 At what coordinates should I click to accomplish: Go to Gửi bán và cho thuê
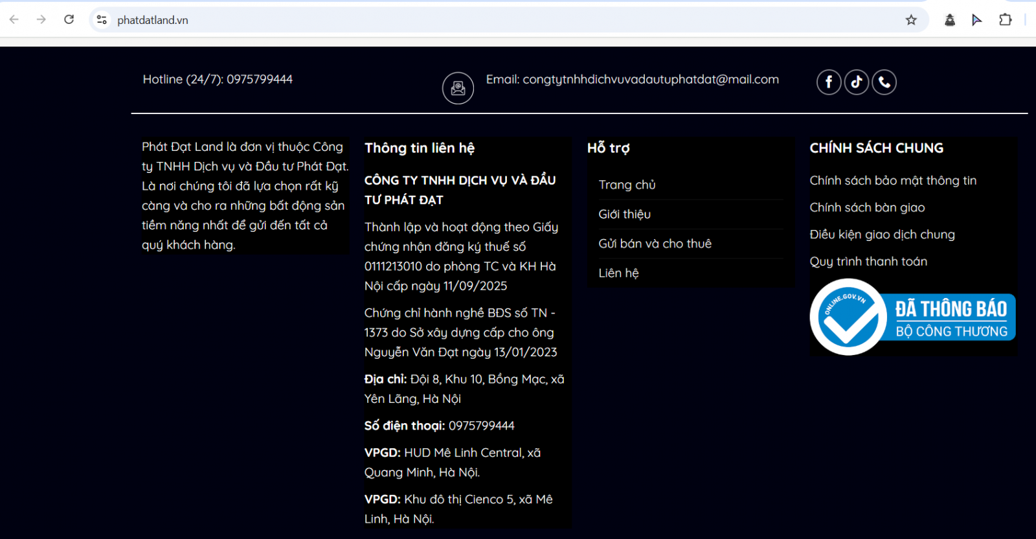655,244
